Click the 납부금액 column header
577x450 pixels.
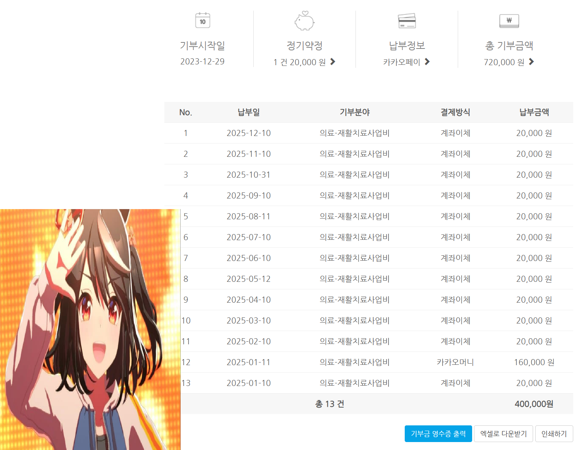tap(534, 112)
